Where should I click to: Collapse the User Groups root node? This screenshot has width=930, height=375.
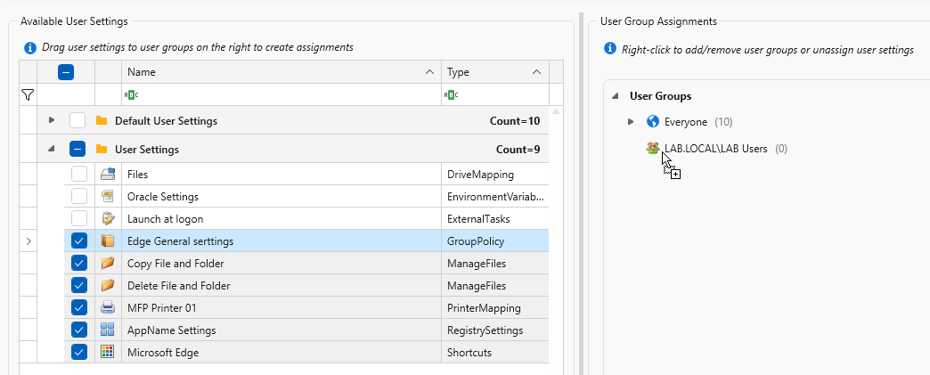coord(615,96)
